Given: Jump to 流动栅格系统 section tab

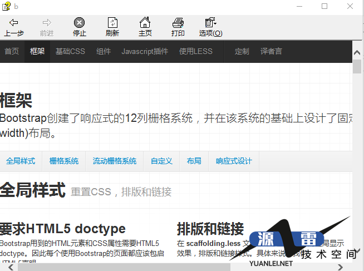Looking at the screenshot, I should (x=115, y=161).
